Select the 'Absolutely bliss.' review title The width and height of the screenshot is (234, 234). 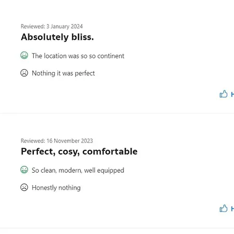pyautogui.click(x=57, y=37)
